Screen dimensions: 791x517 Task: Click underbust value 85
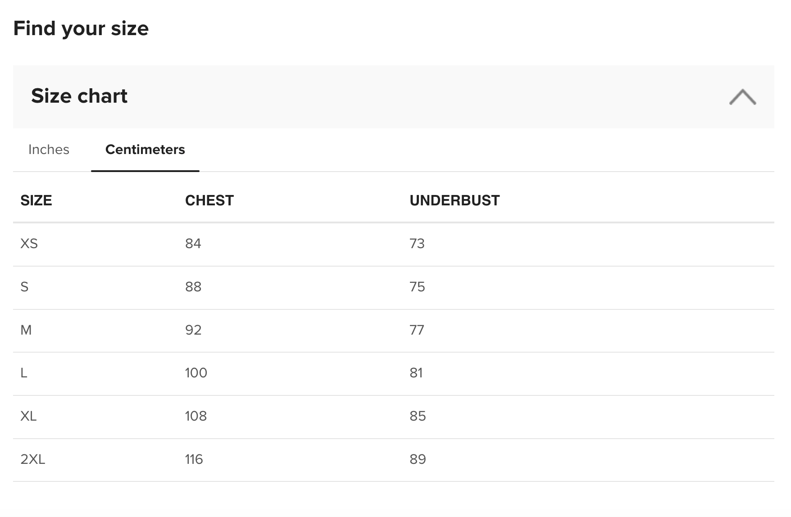coord(418,416)
